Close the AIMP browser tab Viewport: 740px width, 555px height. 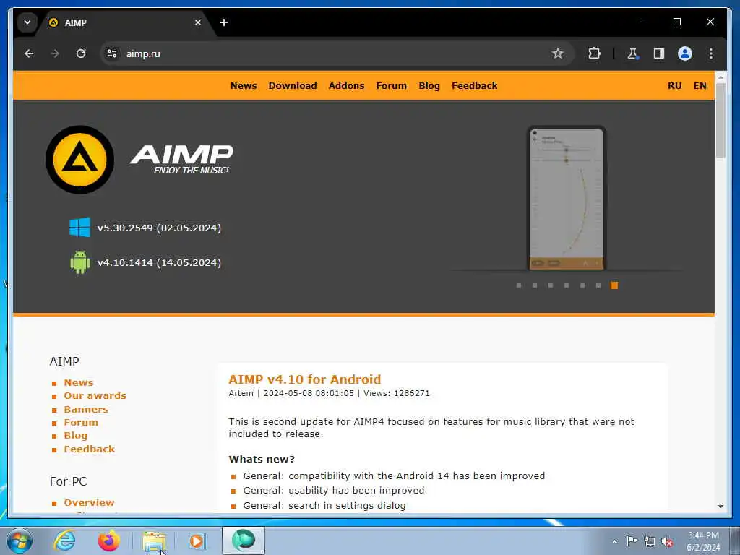(x=198, y=22)
